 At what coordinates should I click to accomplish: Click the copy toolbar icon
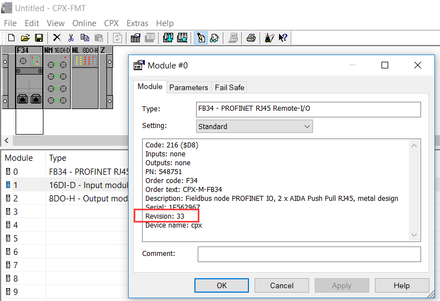[x=85, y=38]
